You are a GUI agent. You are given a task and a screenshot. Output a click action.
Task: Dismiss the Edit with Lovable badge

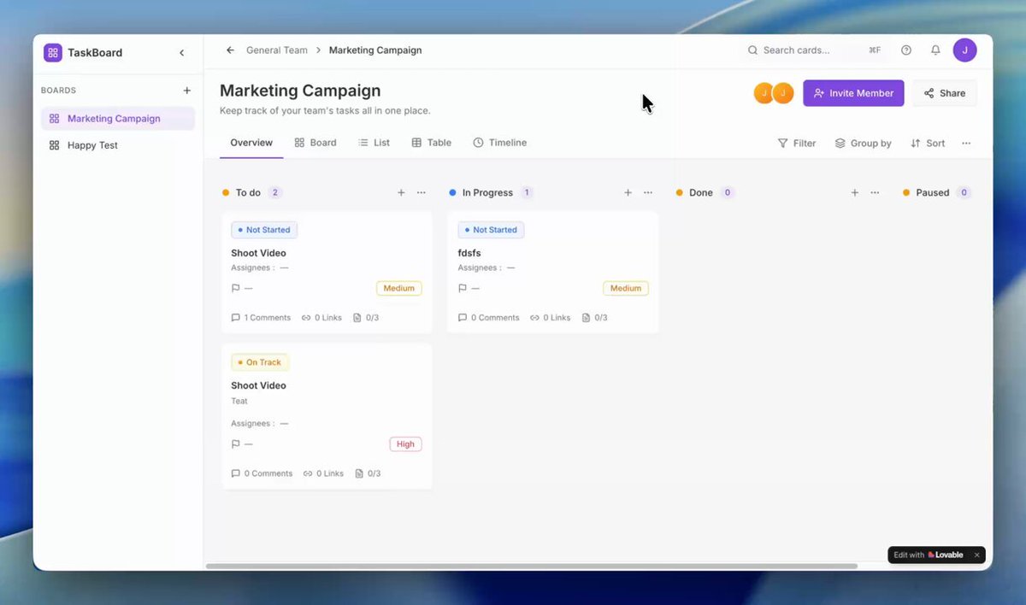coord(977,555)
